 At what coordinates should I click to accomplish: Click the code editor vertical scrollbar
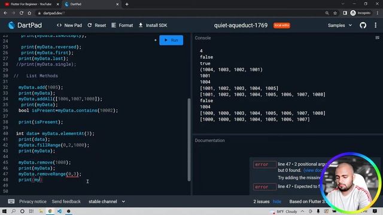[189, 139]
